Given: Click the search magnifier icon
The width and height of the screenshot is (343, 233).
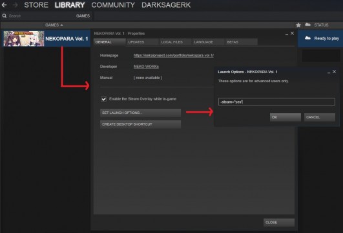Looking at the screenshot, I should (x=4, y=16).
